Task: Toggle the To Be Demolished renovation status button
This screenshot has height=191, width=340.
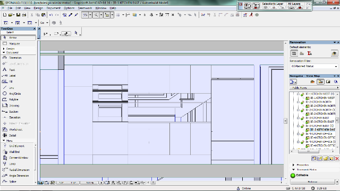Action: coord(302,53)
